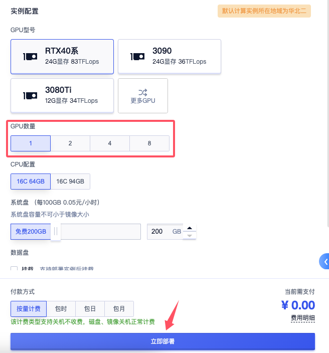
Task: Set GPU quantity to 8
Action: [149, 143]
